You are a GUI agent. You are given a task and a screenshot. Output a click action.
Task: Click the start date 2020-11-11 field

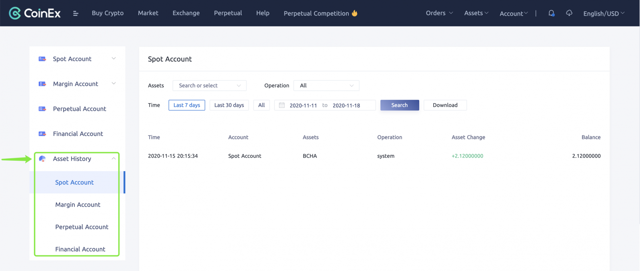point(303,106)
